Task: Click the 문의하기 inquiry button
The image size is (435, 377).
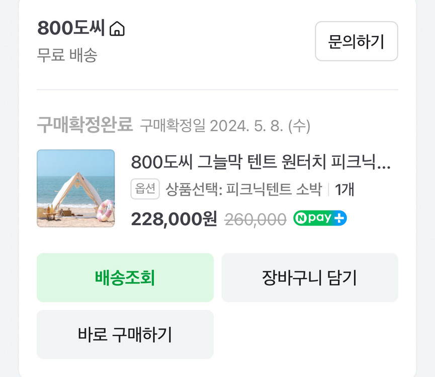Action: [x=357, y=42]
